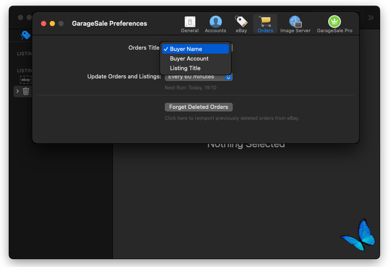Click the GarageSale Preferences window title

pyautogui.click(x=109, y=24)
